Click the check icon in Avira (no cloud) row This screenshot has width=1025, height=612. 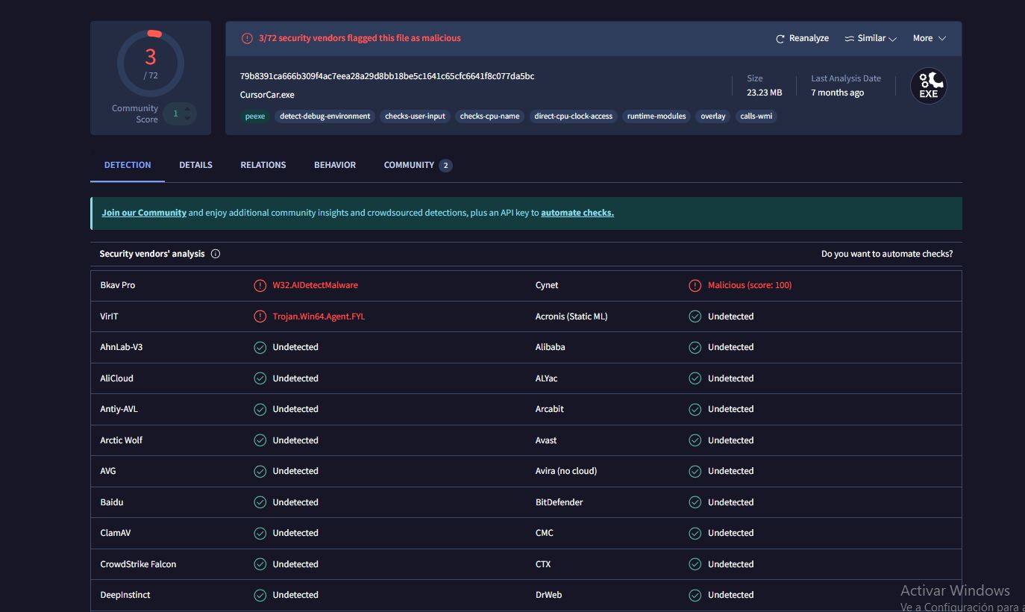(x=695, y=471)
